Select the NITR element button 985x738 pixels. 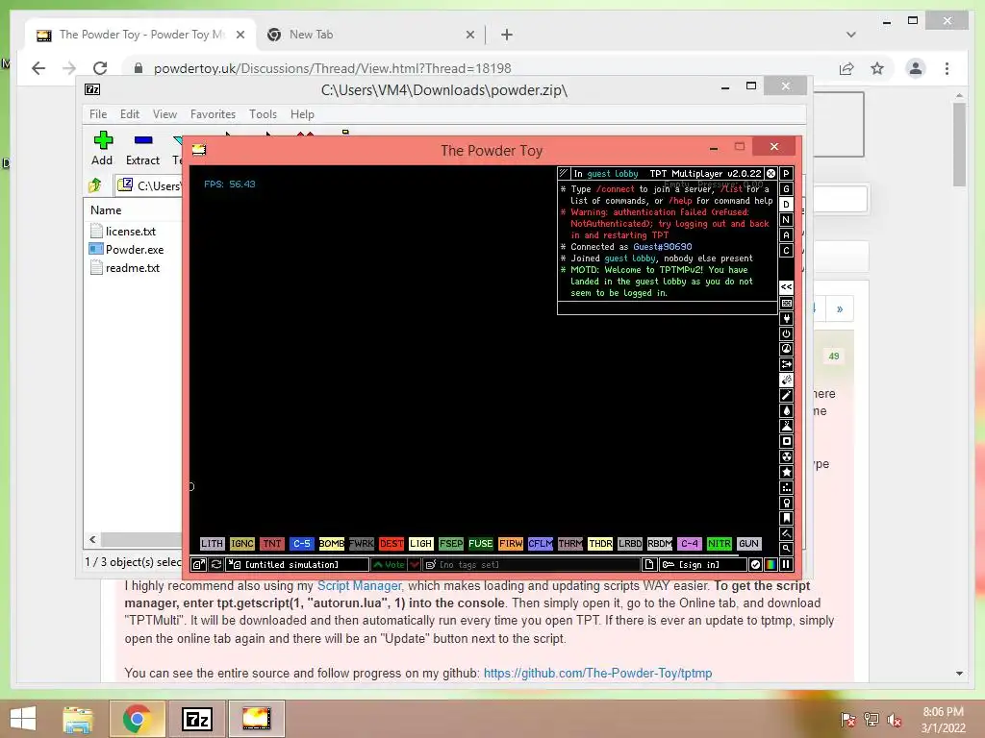coord(720,544)
